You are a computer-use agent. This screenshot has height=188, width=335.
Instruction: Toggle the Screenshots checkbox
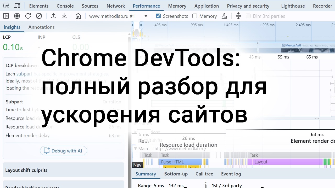pyautogui.click(x=158, y=16)
